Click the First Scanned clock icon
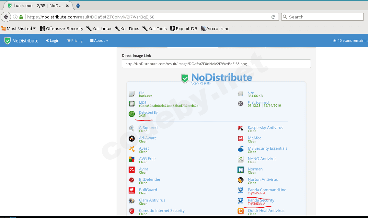 point(241,103)
